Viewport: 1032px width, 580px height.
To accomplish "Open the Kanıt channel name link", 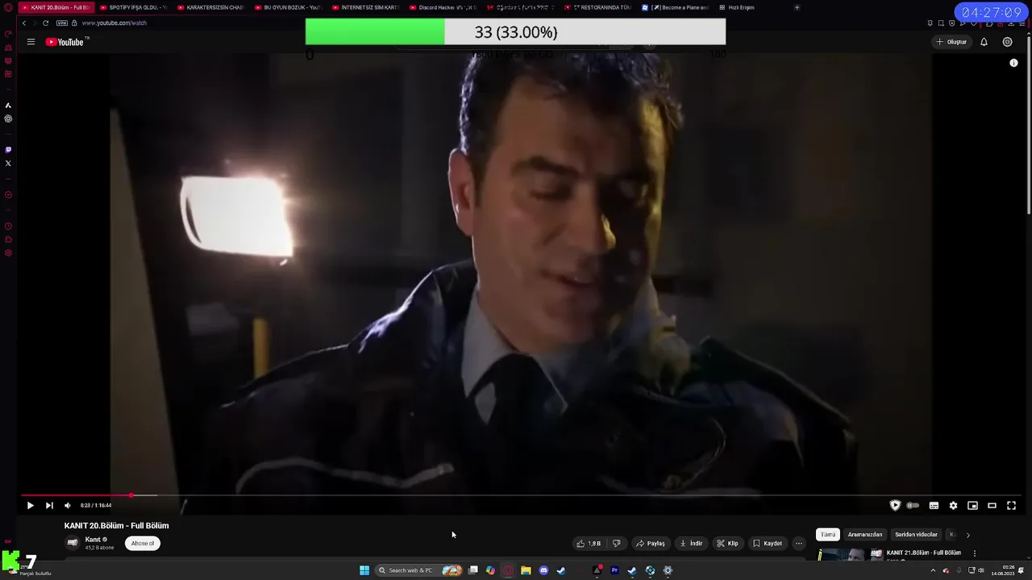I will (x=93, y=540).
